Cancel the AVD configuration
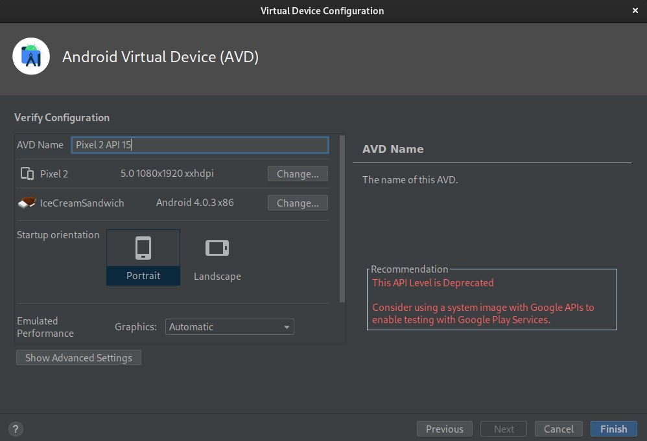The image size is (647, 441). (559, 429)
